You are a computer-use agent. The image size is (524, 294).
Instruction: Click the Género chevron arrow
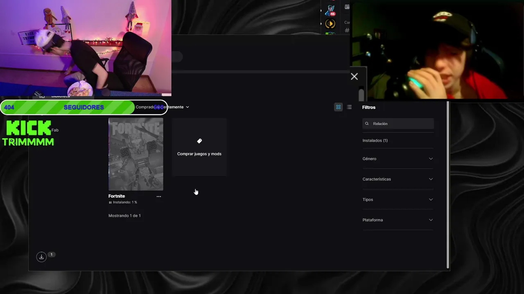(x=431, y=158)
